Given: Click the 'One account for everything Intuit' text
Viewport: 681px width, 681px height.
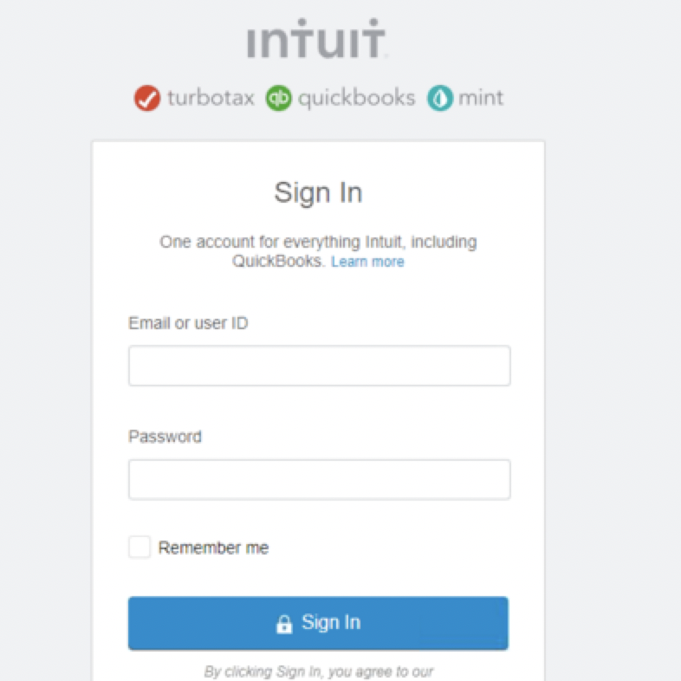Looking at the screenshot, I should coord(318,242).
